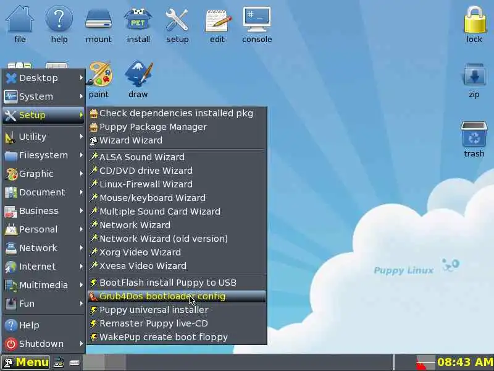
Task: Open Linux-Firewall Wizard
Action: (x=177, y=184)
